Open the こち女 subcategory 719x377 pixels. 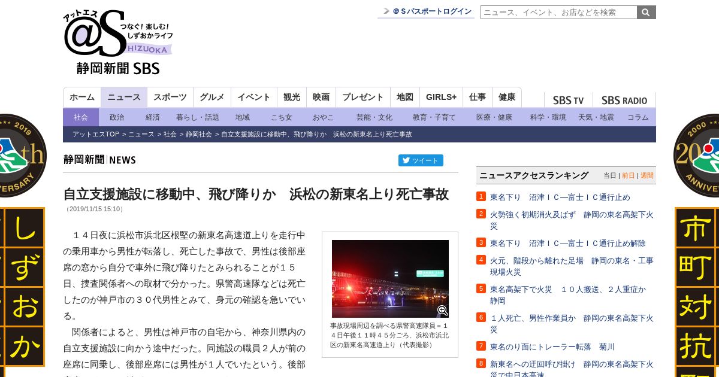click(282, 117)
